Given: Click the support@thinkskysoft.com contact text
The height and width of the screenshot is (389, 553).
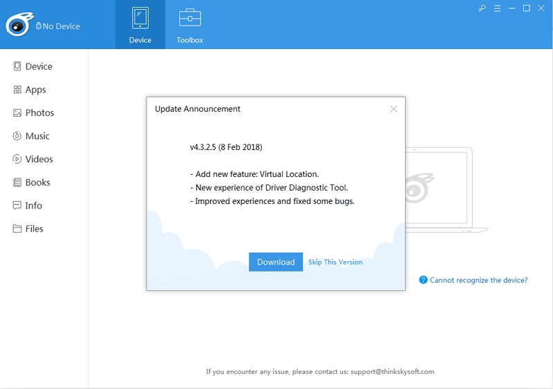Looking at the screenshot, I should tap(392, 371).
